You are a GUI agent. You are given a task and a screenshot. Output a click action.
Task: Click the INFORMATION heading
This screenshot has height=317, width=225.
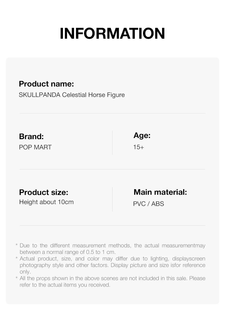112,34
